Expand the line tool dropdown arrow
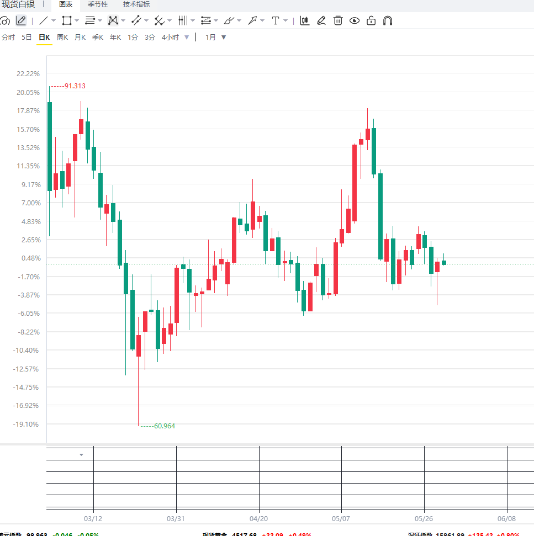 pos(54,20)
